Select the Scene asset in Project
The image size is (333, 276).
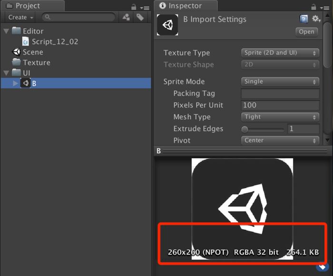32,52
